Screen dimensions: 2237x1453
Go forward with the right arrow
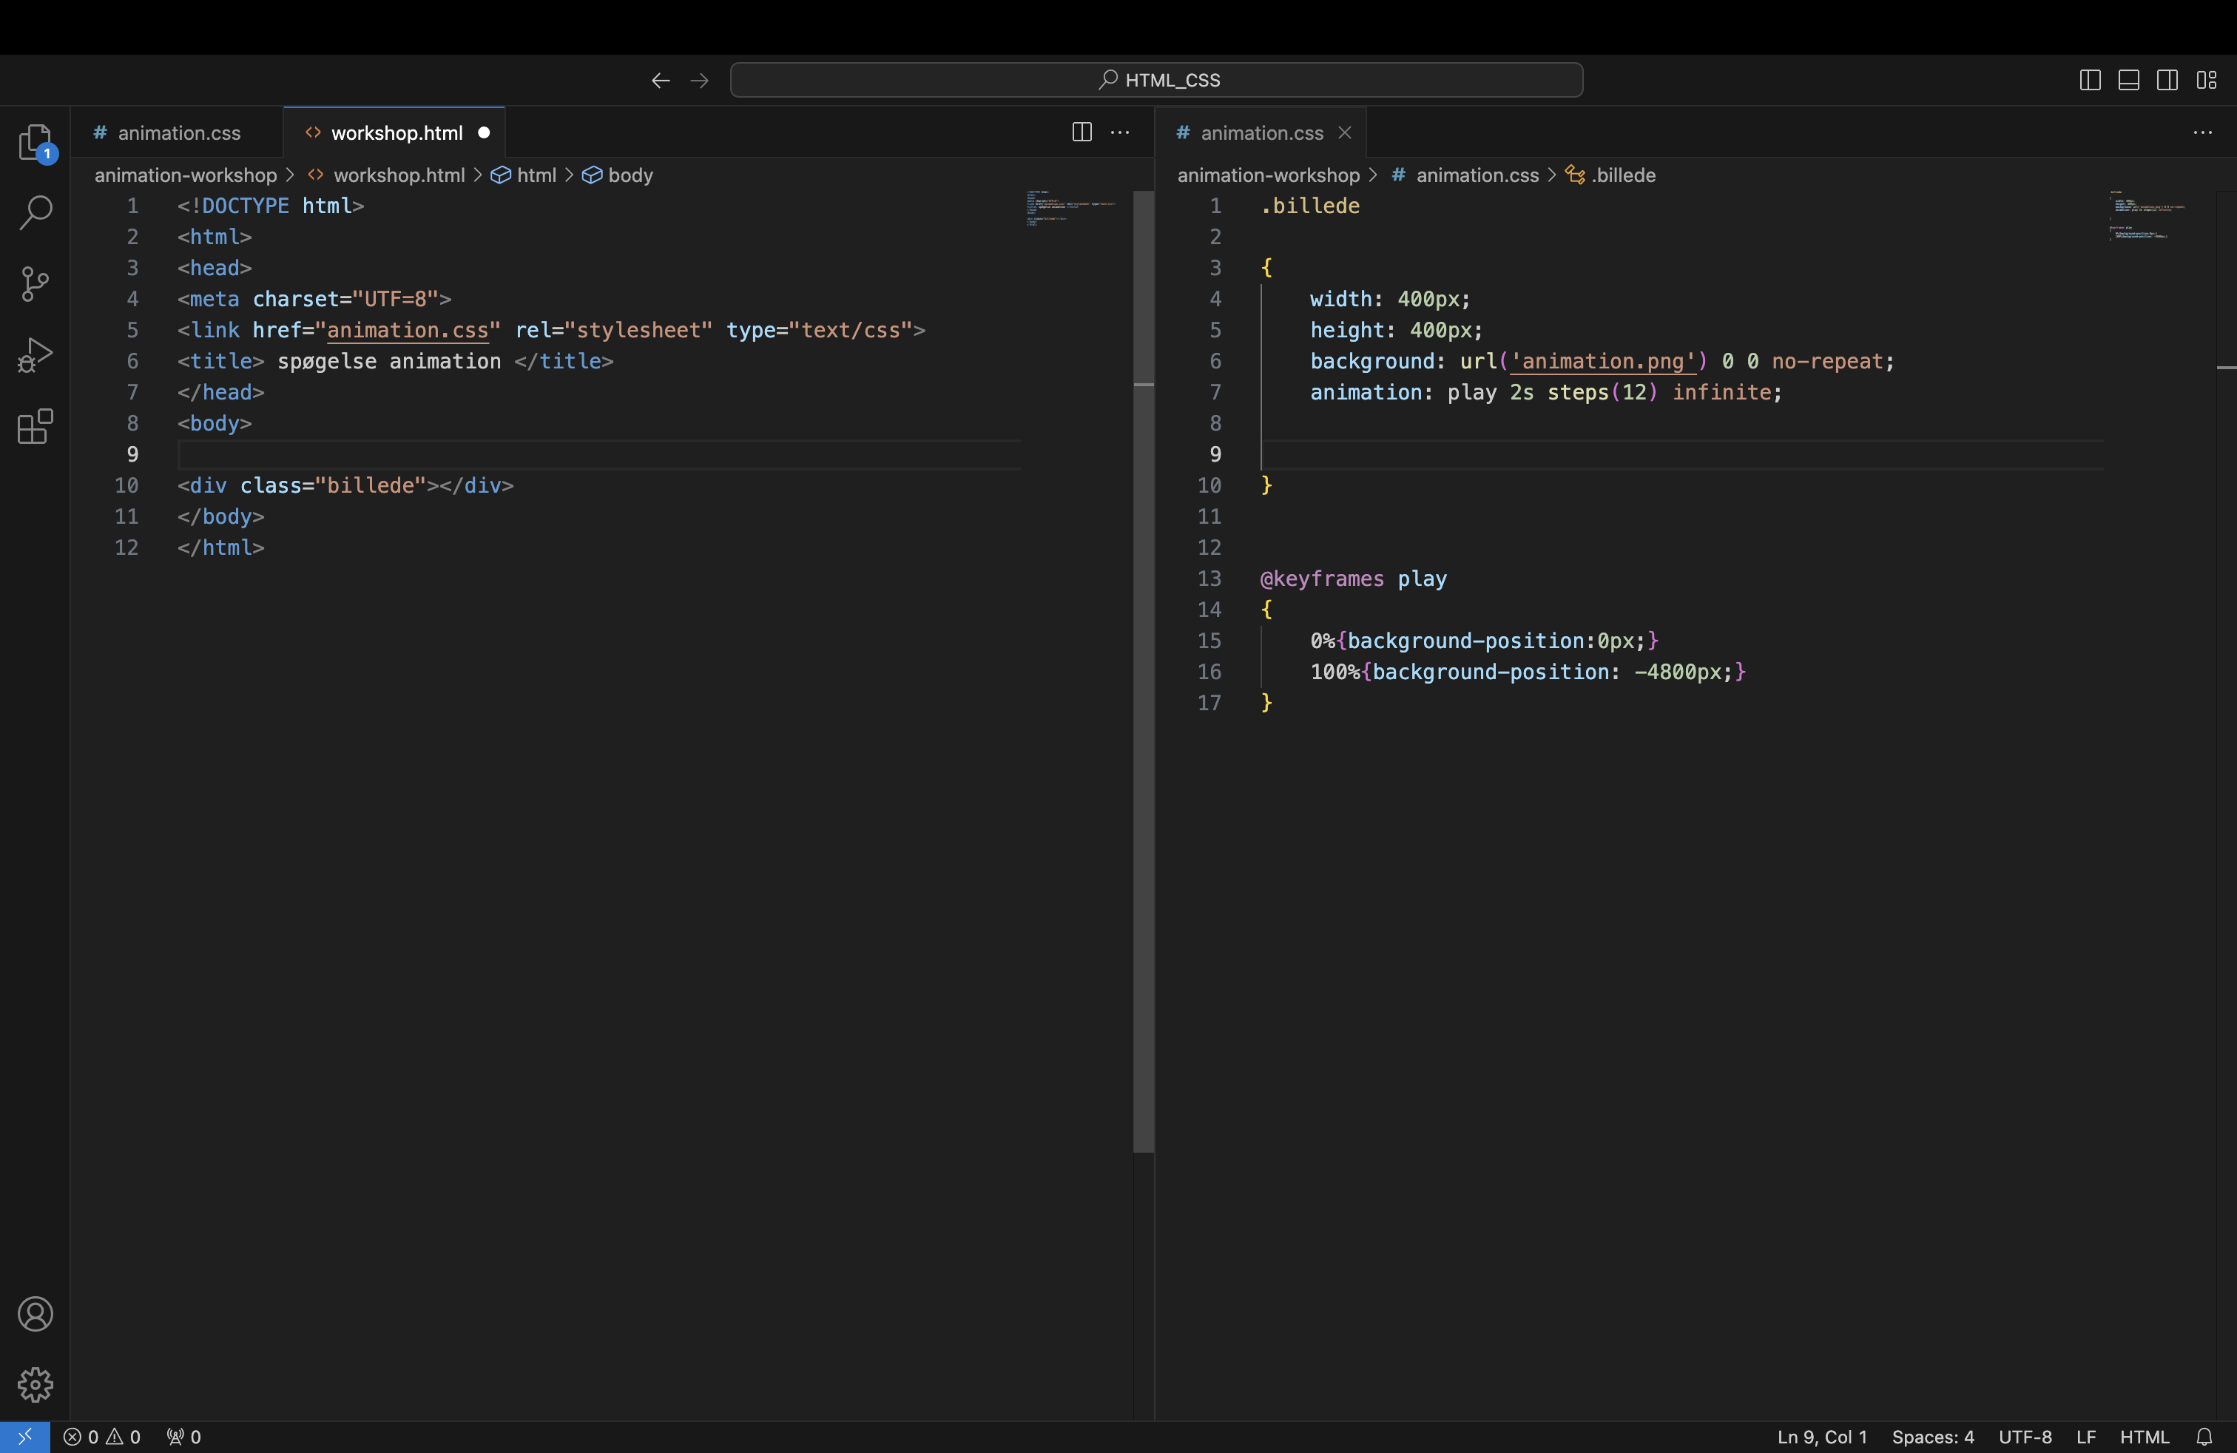click(x=699, y=81)
